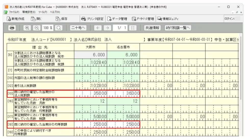The height and width of the screenshot is (139, 250).
Task: Click 大阪市 row 13 cell 35000
Action: click(90, 93)
